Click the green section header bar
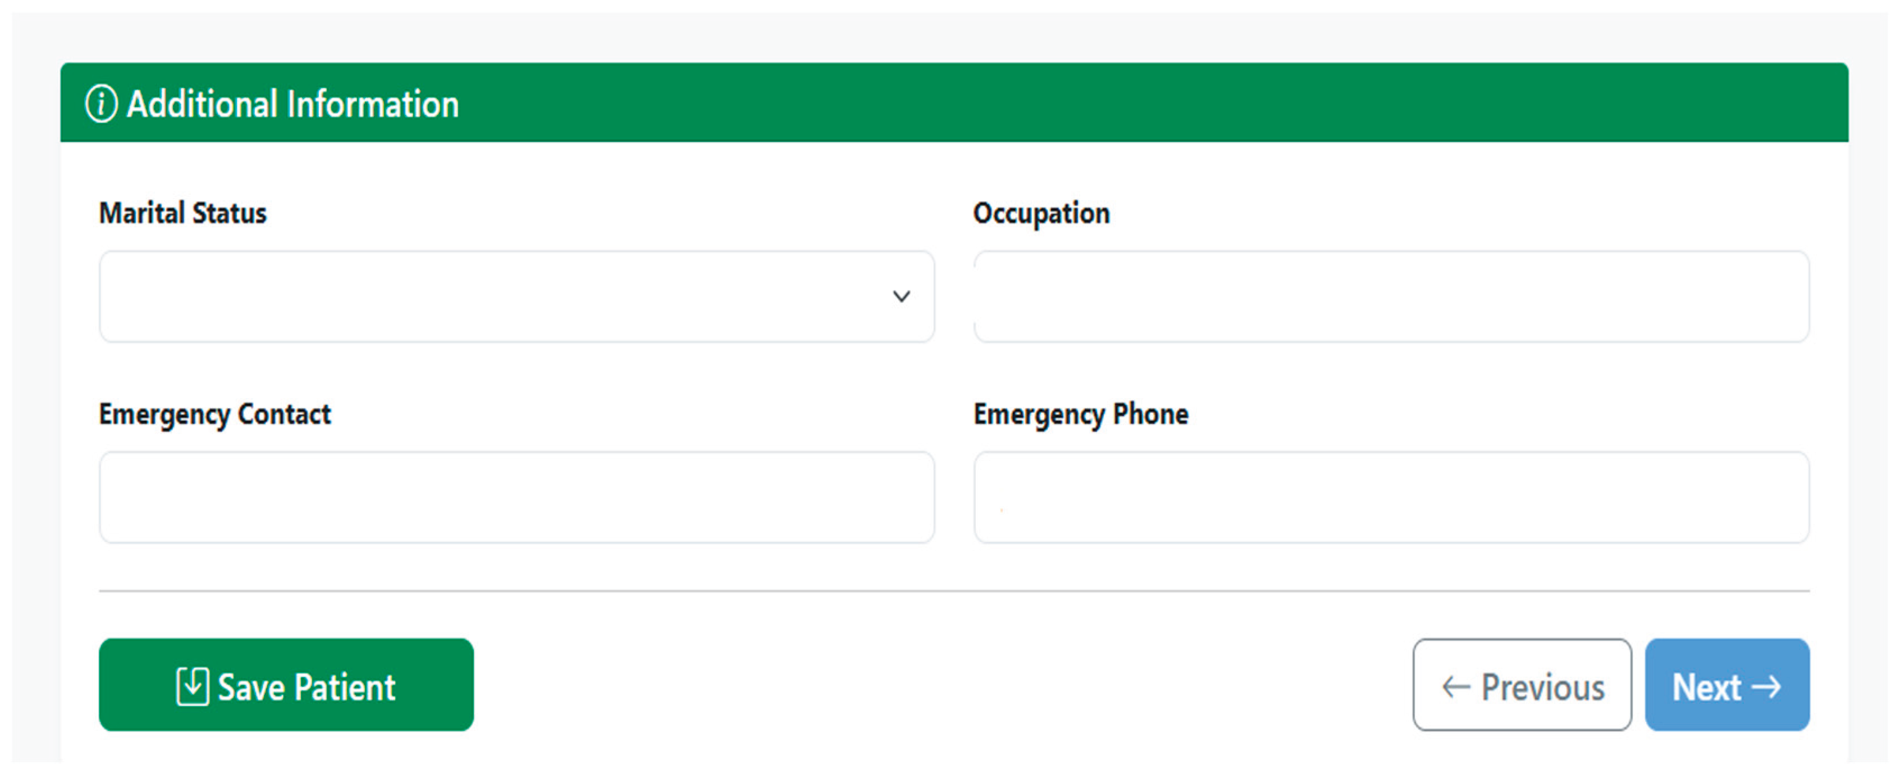The width and height of the screenshot is (1901, 774). pos(1107,103)
